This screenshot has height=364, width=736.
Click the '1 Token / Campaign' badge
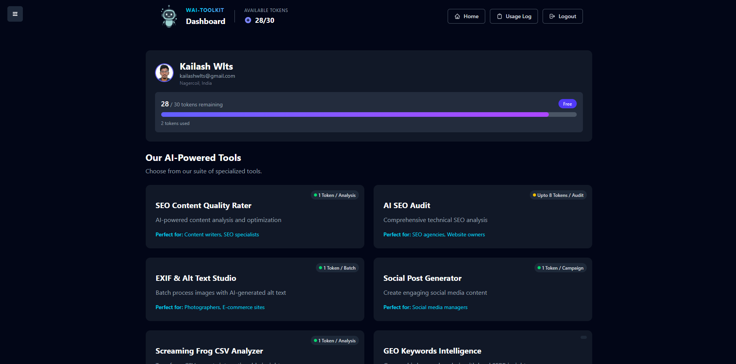(x=560, y=268)
